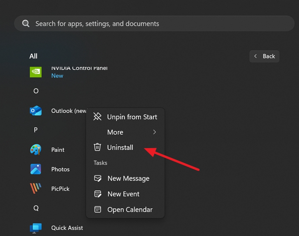
Task: Open the Outlook app icon
Action: 36,111
